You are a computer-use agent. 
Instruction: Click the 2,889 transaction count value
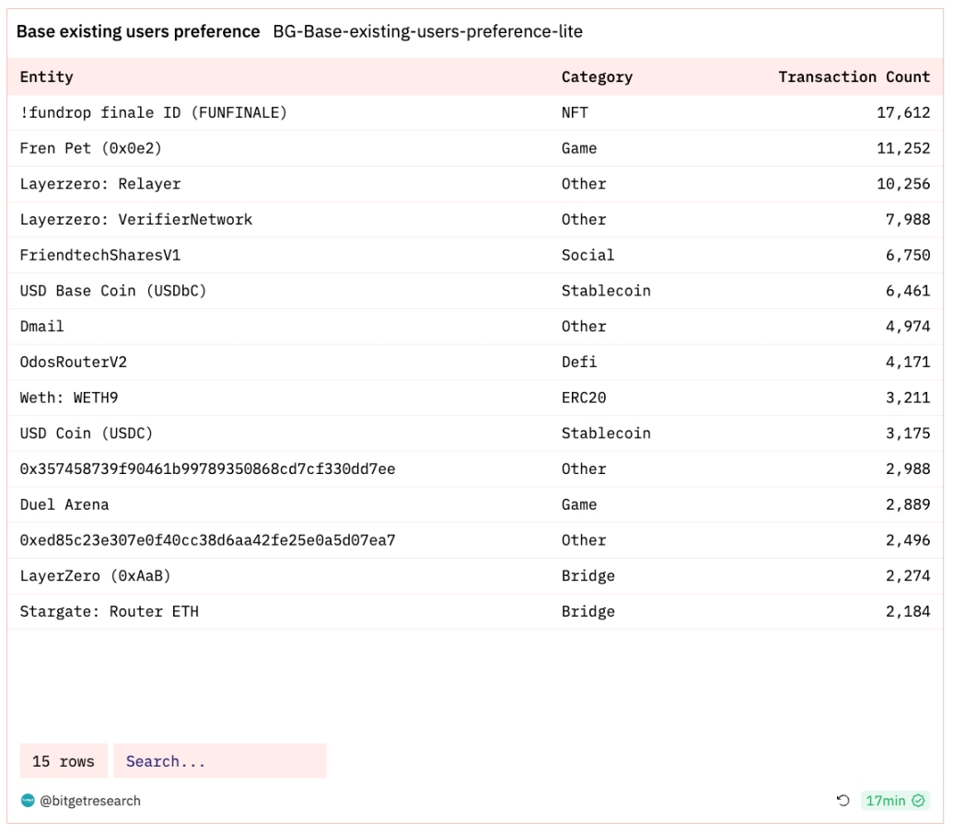pos(908,504)
